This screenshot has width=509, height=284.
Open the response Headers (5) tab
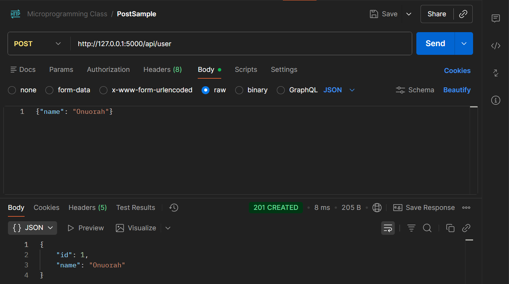tap(87, 208)
